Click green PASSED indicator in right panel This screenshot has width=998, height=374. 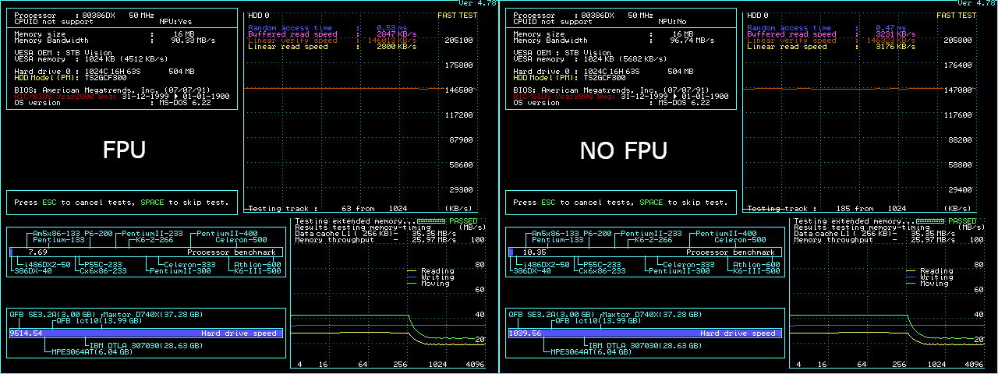click(962, 221)
